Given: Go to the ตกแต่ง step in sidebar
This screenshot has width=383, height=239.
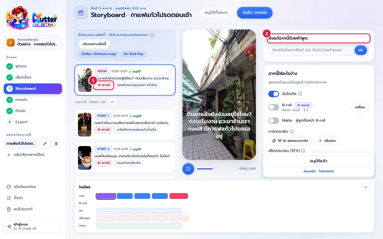Looking at the screenshot, I should tap(33, 100).
